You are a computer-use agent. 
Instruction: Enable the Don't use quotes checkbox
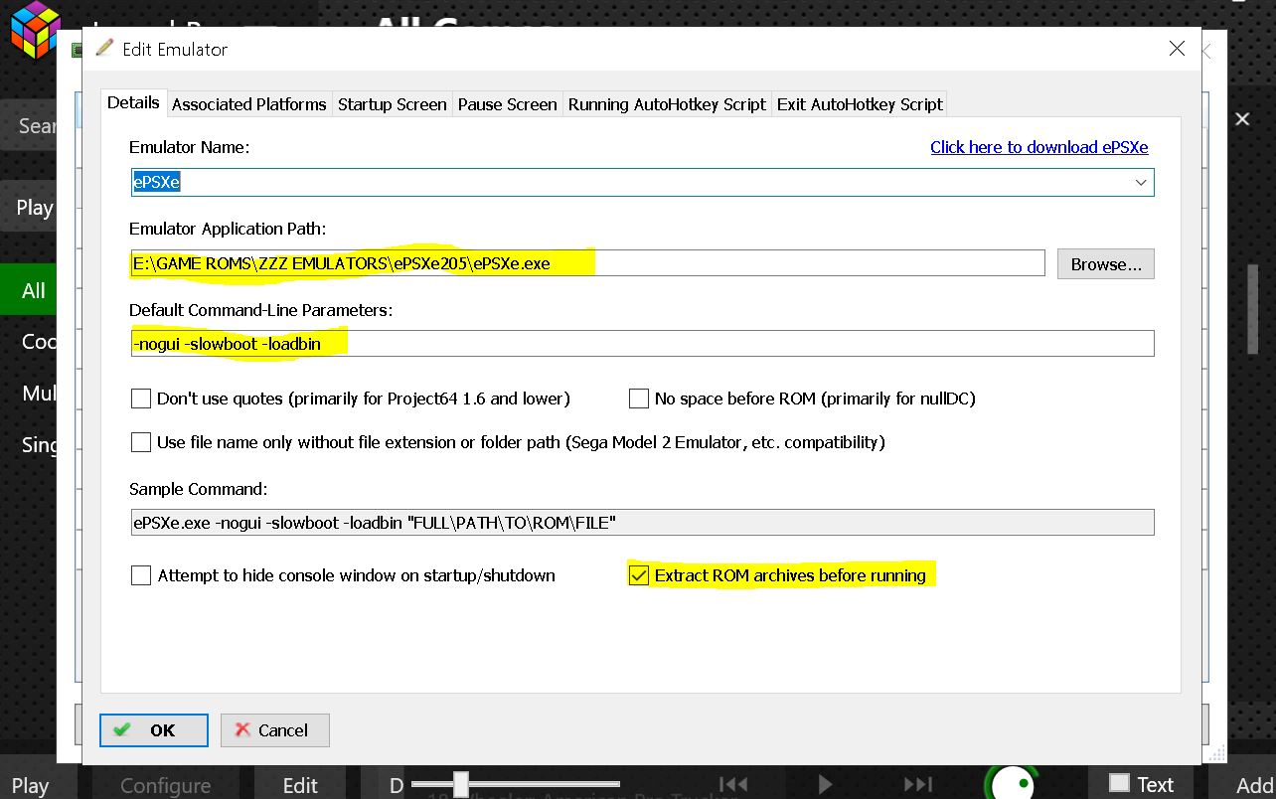click(x=141, y=399)
